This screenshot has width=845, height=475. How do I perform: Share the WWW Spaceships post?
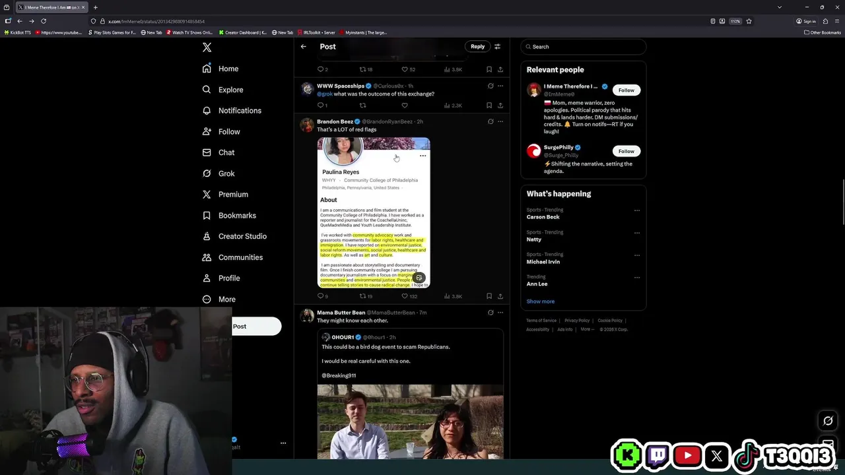click(500, 106)
